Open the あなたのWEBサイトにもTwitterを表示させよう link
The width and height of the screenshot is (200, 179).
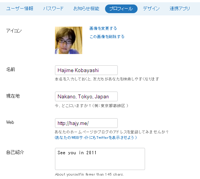96,137
